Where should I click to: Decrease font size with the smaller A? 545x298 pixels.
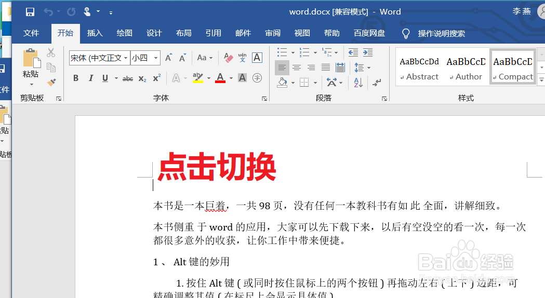[x=182, y=58]
